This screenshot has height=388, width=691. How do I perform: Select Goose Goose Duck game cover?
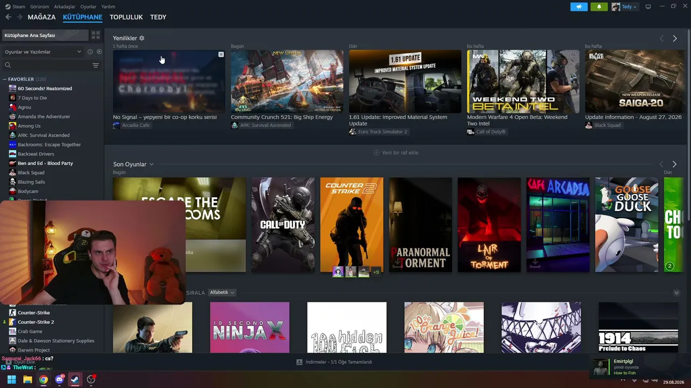(x=627, y=225)
